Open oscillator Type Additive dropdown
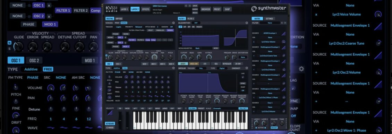The image size is (392, 134). point(117,68)
